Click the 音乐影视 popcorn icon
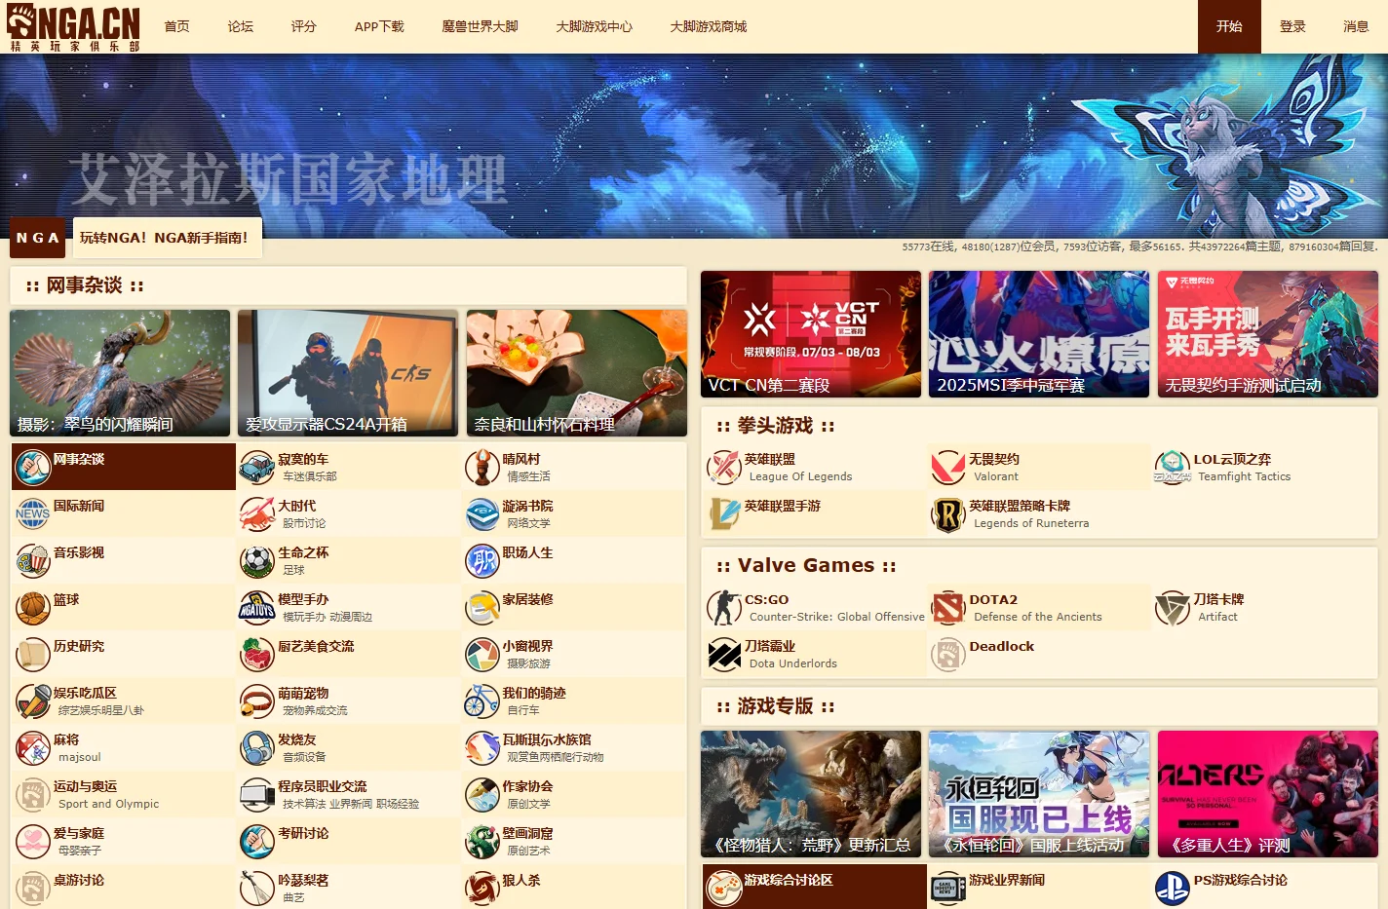Screen dimensions: 1388x909 (x=32, y=560)
